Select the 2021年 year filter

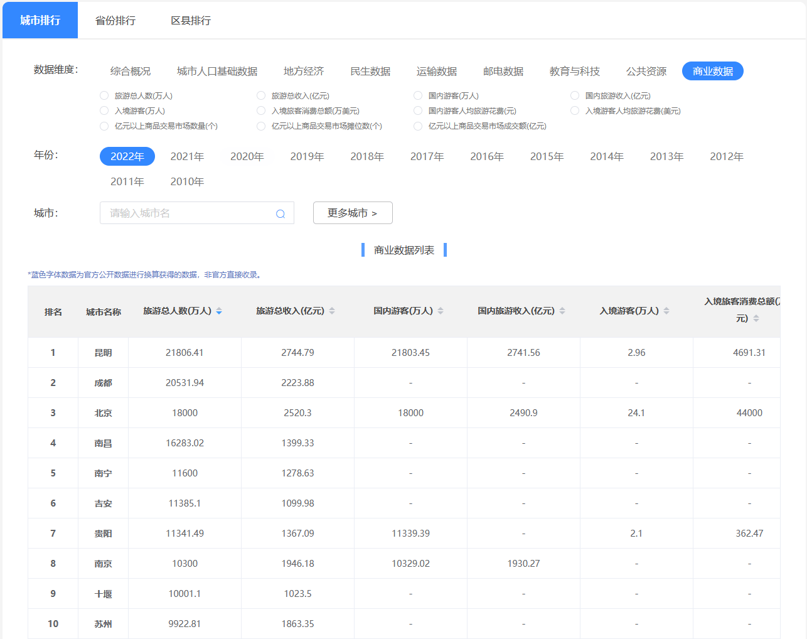(187, 156)
